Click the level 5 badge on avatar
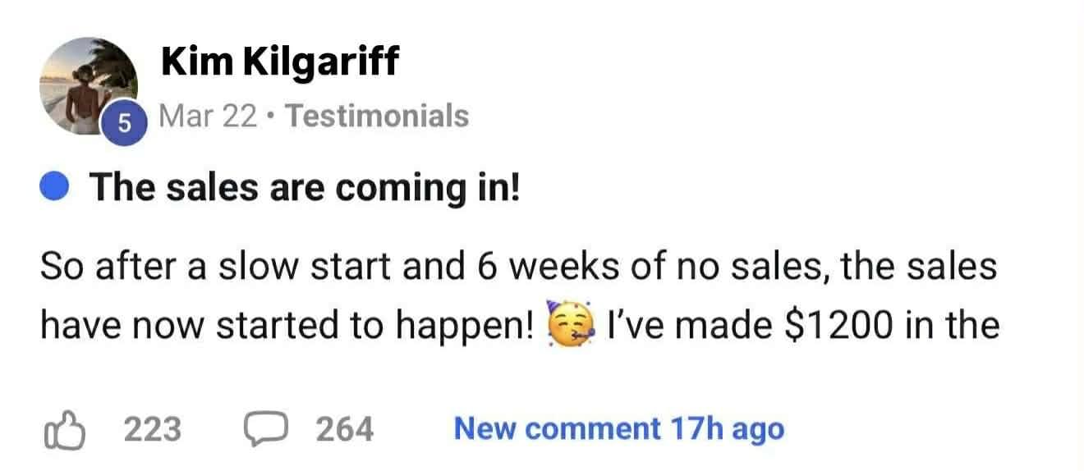Image resolution: width=1084 pixels, height=471 pixels. 124,126
